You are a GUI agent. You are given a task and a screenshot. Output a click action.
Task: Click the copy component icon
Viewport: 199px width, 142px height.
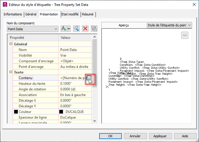coord(76,29)
